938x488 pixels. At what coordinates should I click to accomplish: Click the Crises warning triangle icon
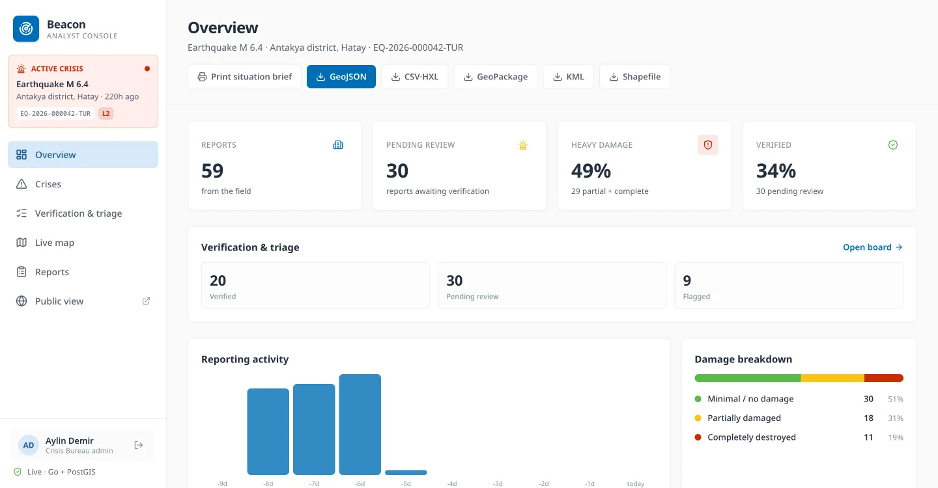(x=21, y=184)
